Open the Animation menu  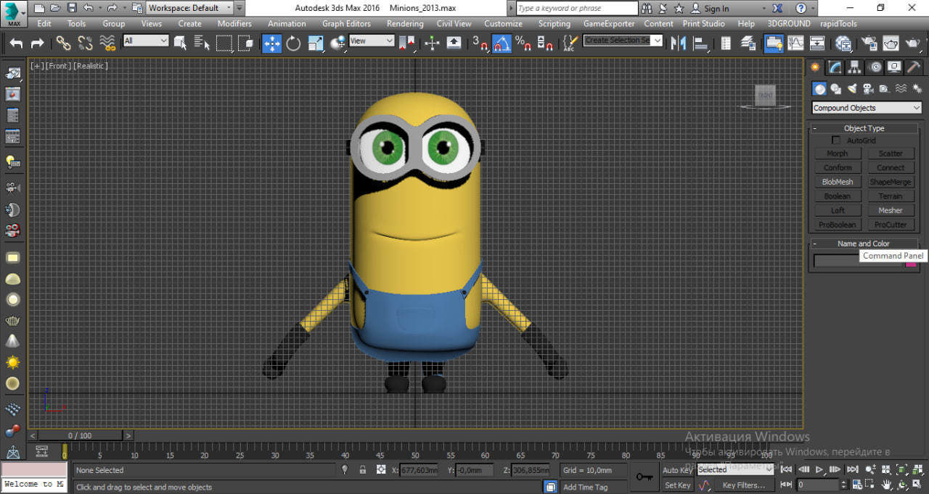tap(287, 23)
